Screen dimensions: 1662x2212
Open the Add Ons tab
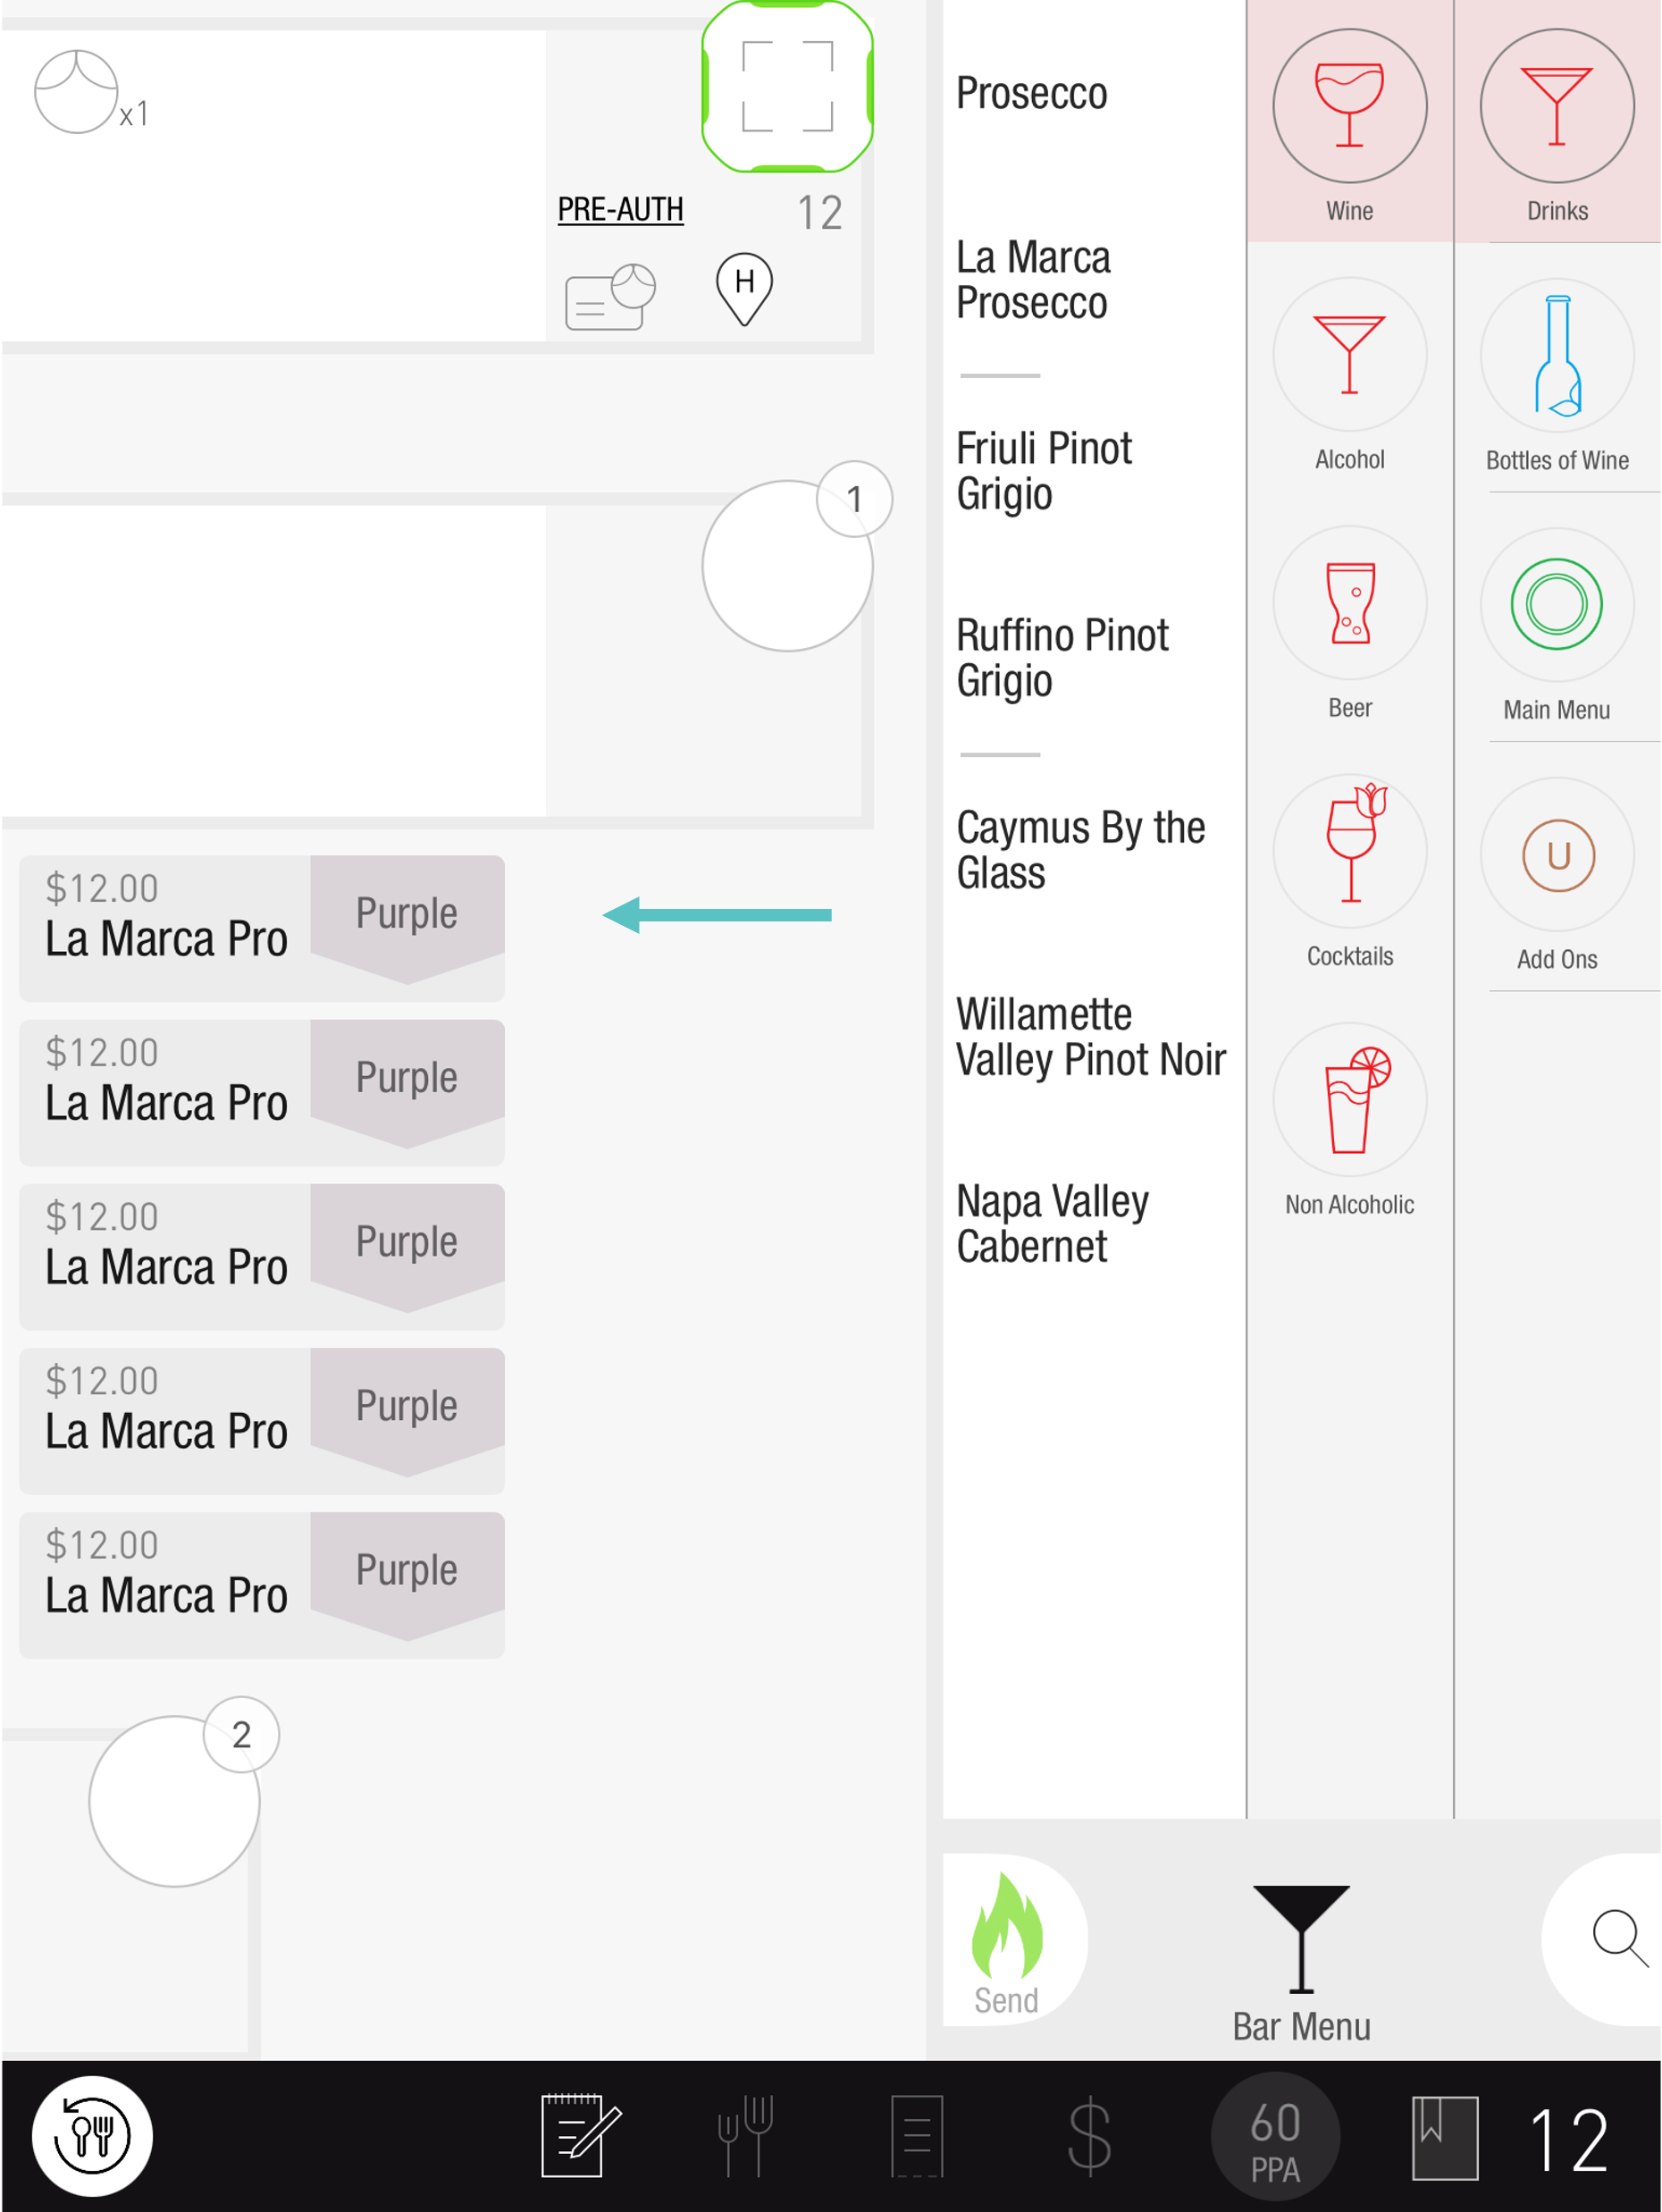point(1556,856)
